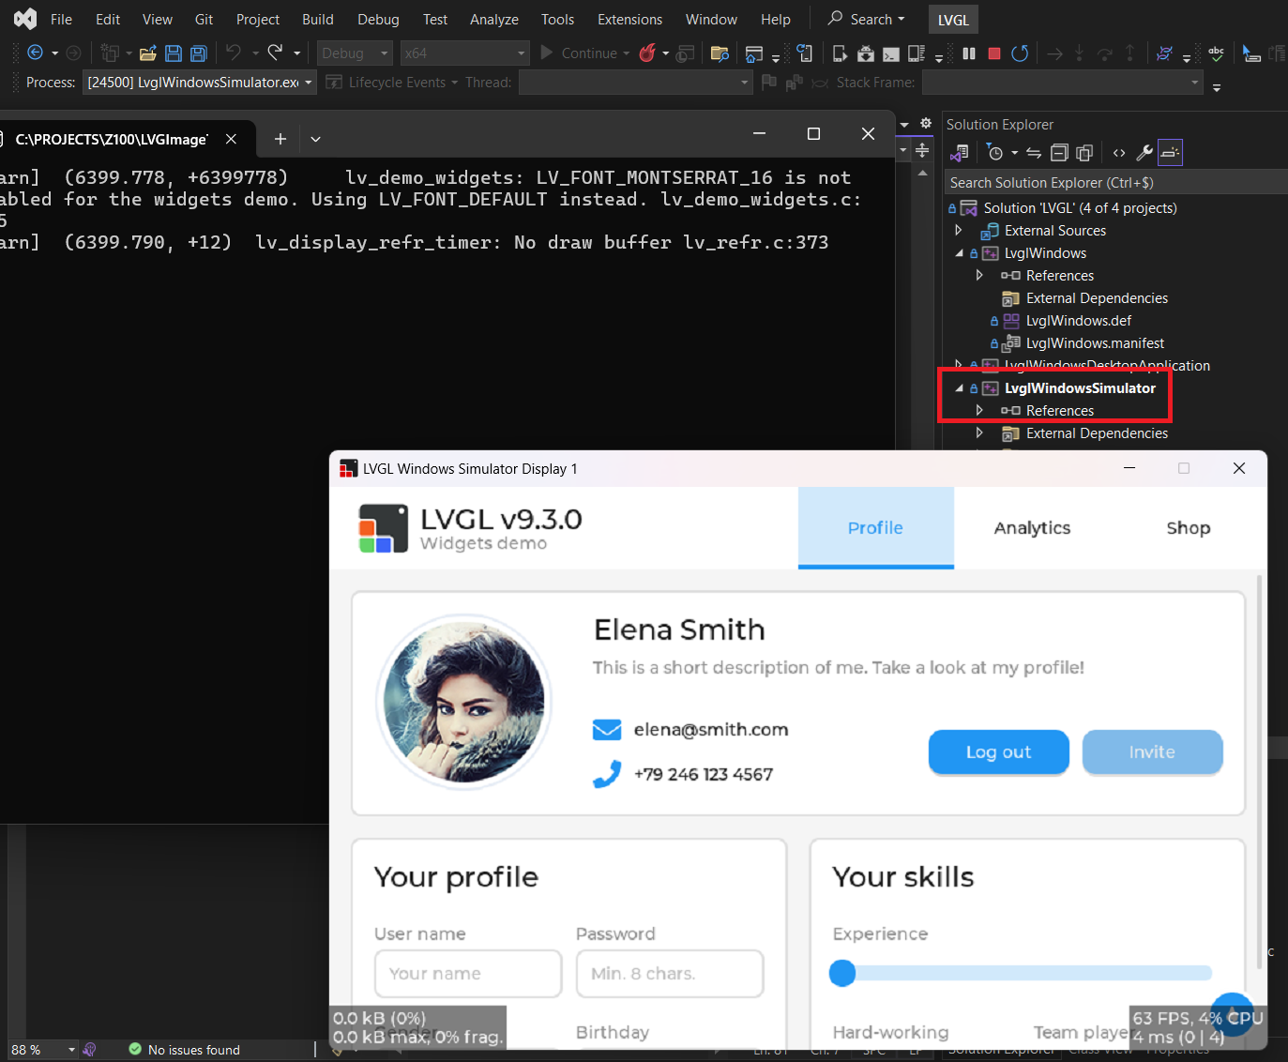Screen dimensions: 1288x1062
Task: Add a new terminal tab with plus button
Action: point(280,139)
